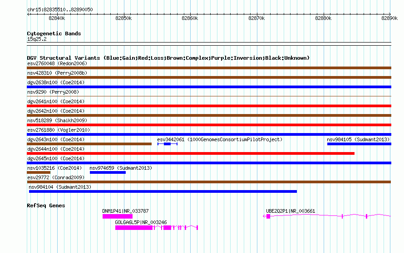Open esv29772 (Conrad2009) label
The width and height of the screenshot is (404, 253).
coord(56,177)
